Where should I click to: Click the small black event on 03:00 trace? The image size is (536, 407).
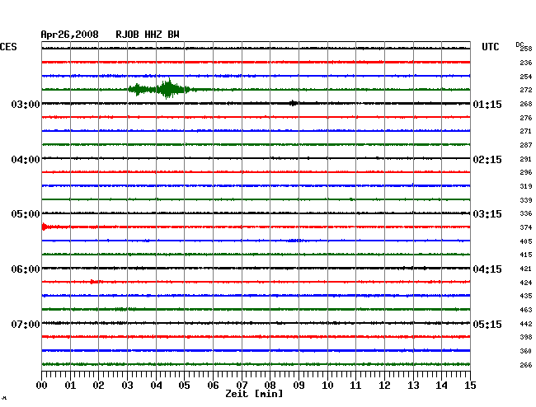tap(294, 103)
